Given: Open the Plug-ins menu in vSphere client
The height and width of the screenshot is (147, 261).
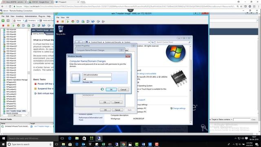Looking at the screenshot, I should click(42, 16).
